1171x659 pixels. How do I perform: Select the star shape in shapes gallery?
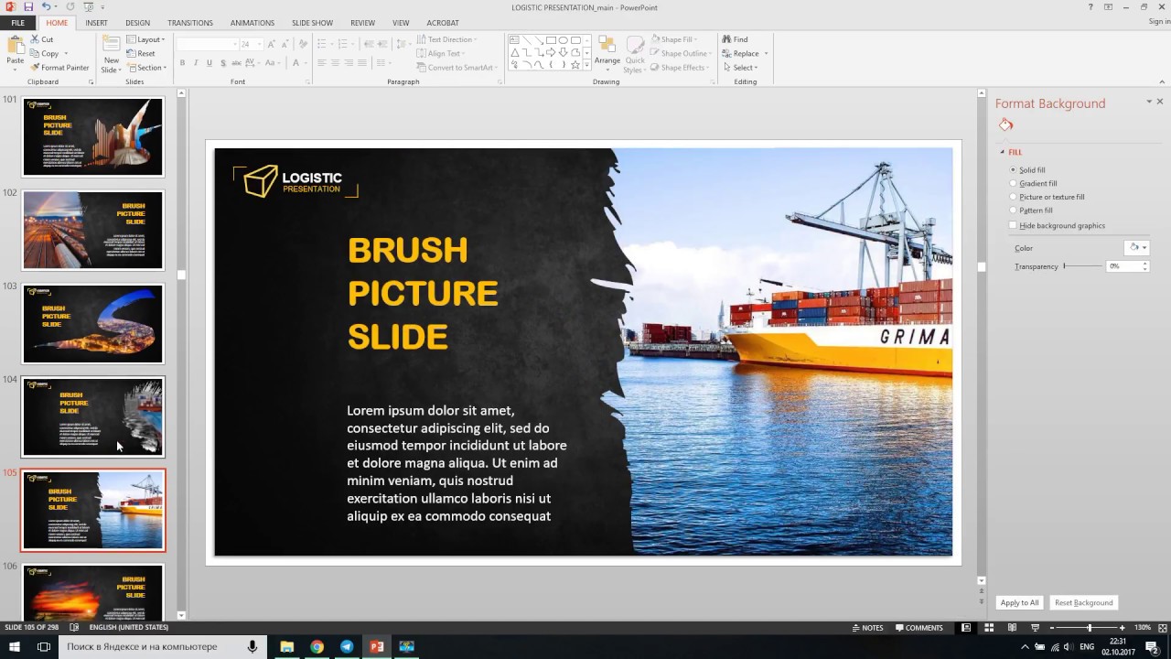[575, 65]
